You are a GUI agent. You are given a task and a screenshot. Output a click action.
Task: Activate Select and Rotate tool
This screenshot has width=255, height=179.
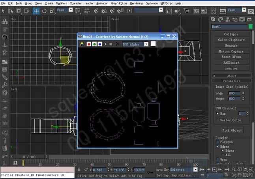44,11
